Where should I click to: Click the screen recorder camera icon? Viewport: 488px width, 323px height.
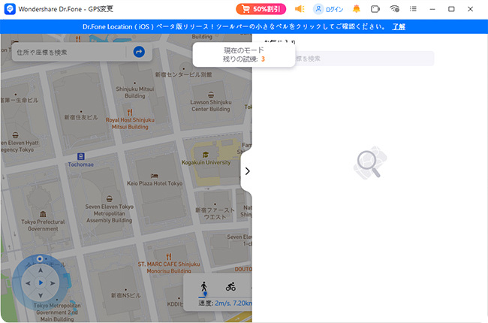point(375,9)
